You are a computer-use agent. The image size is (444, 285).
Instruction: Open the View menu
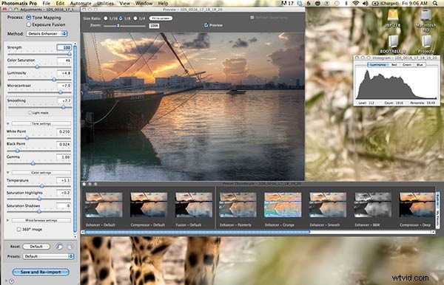point(124,3)
